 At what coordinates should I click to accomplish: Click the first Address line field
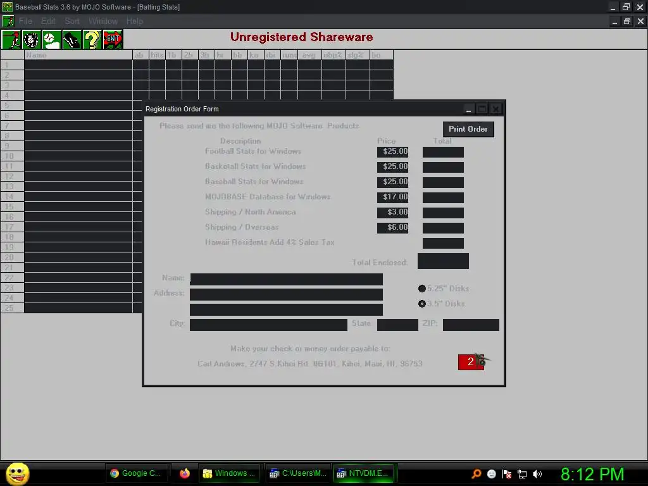[287, 295]
